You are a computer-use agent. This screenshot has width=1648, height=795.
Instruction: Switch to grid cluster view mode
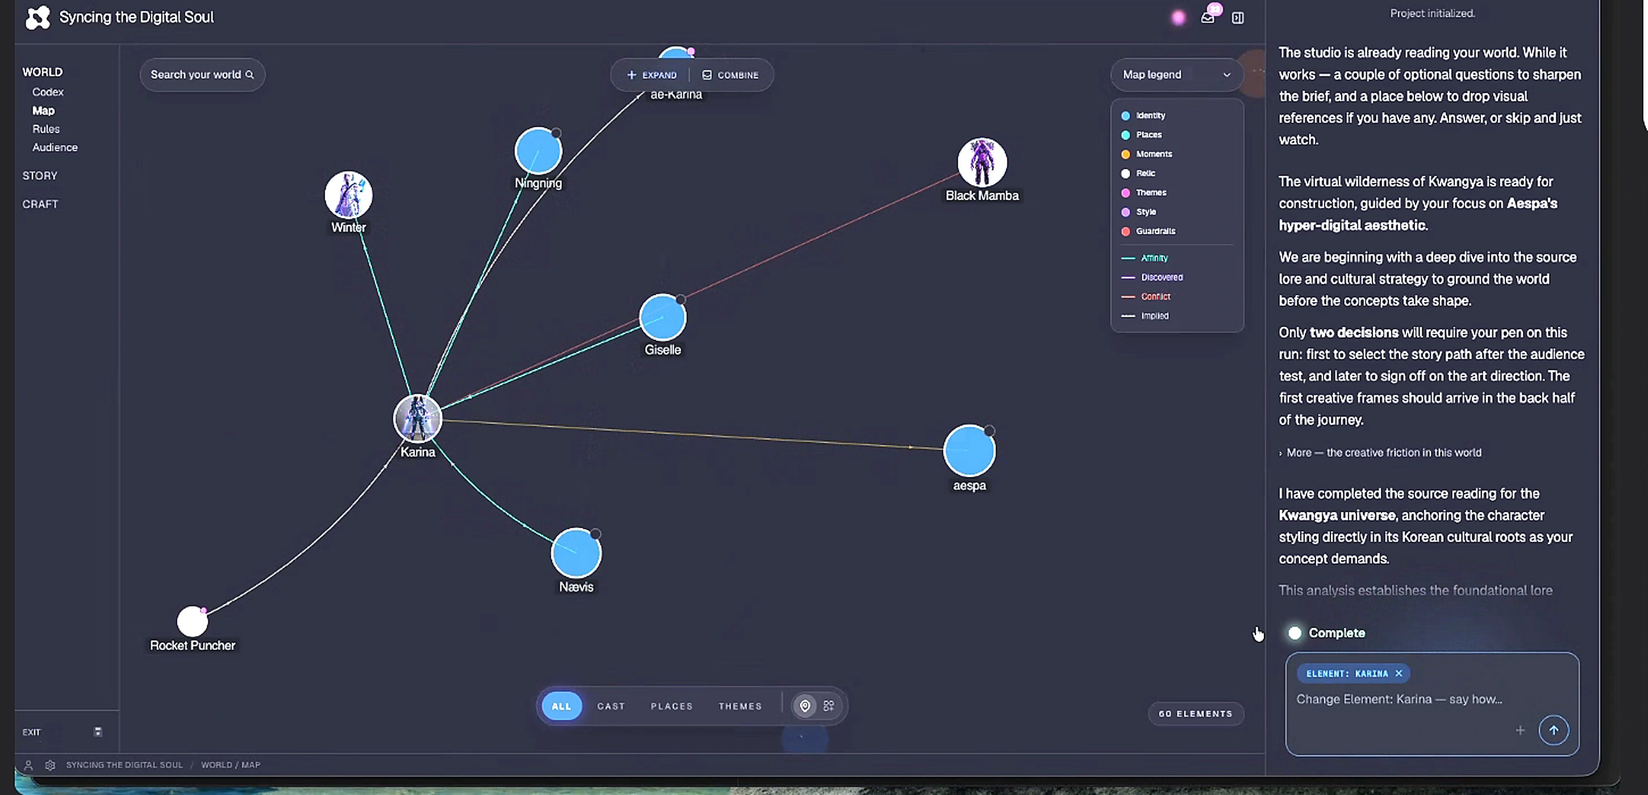(829, 705)
